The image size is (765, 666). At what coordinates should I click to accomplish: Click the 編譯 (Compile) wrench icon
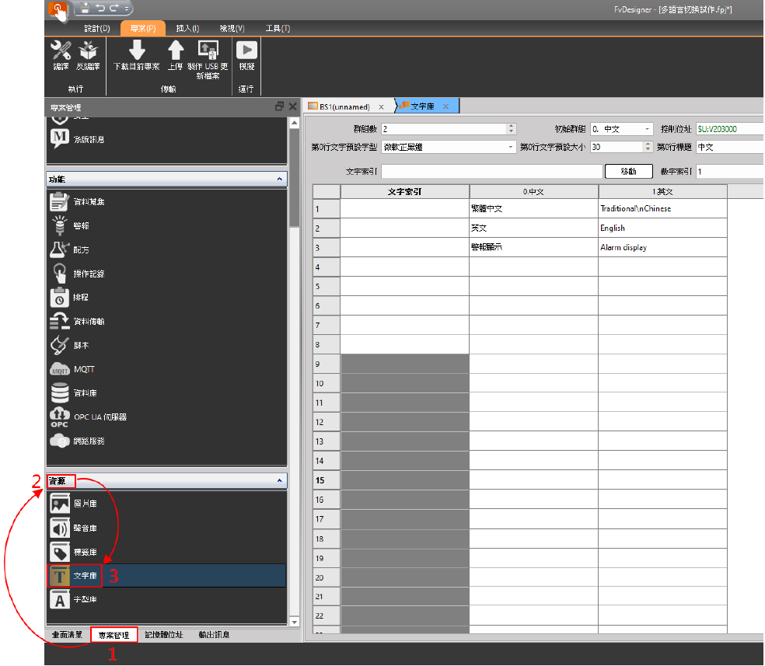61,51
